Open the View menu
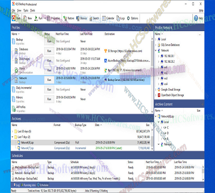 [x=19, y=10]
